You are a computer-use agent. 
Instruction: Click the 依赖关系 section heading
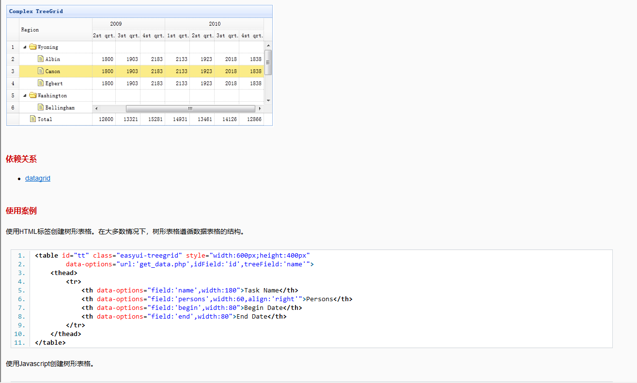tap(21, 159)
